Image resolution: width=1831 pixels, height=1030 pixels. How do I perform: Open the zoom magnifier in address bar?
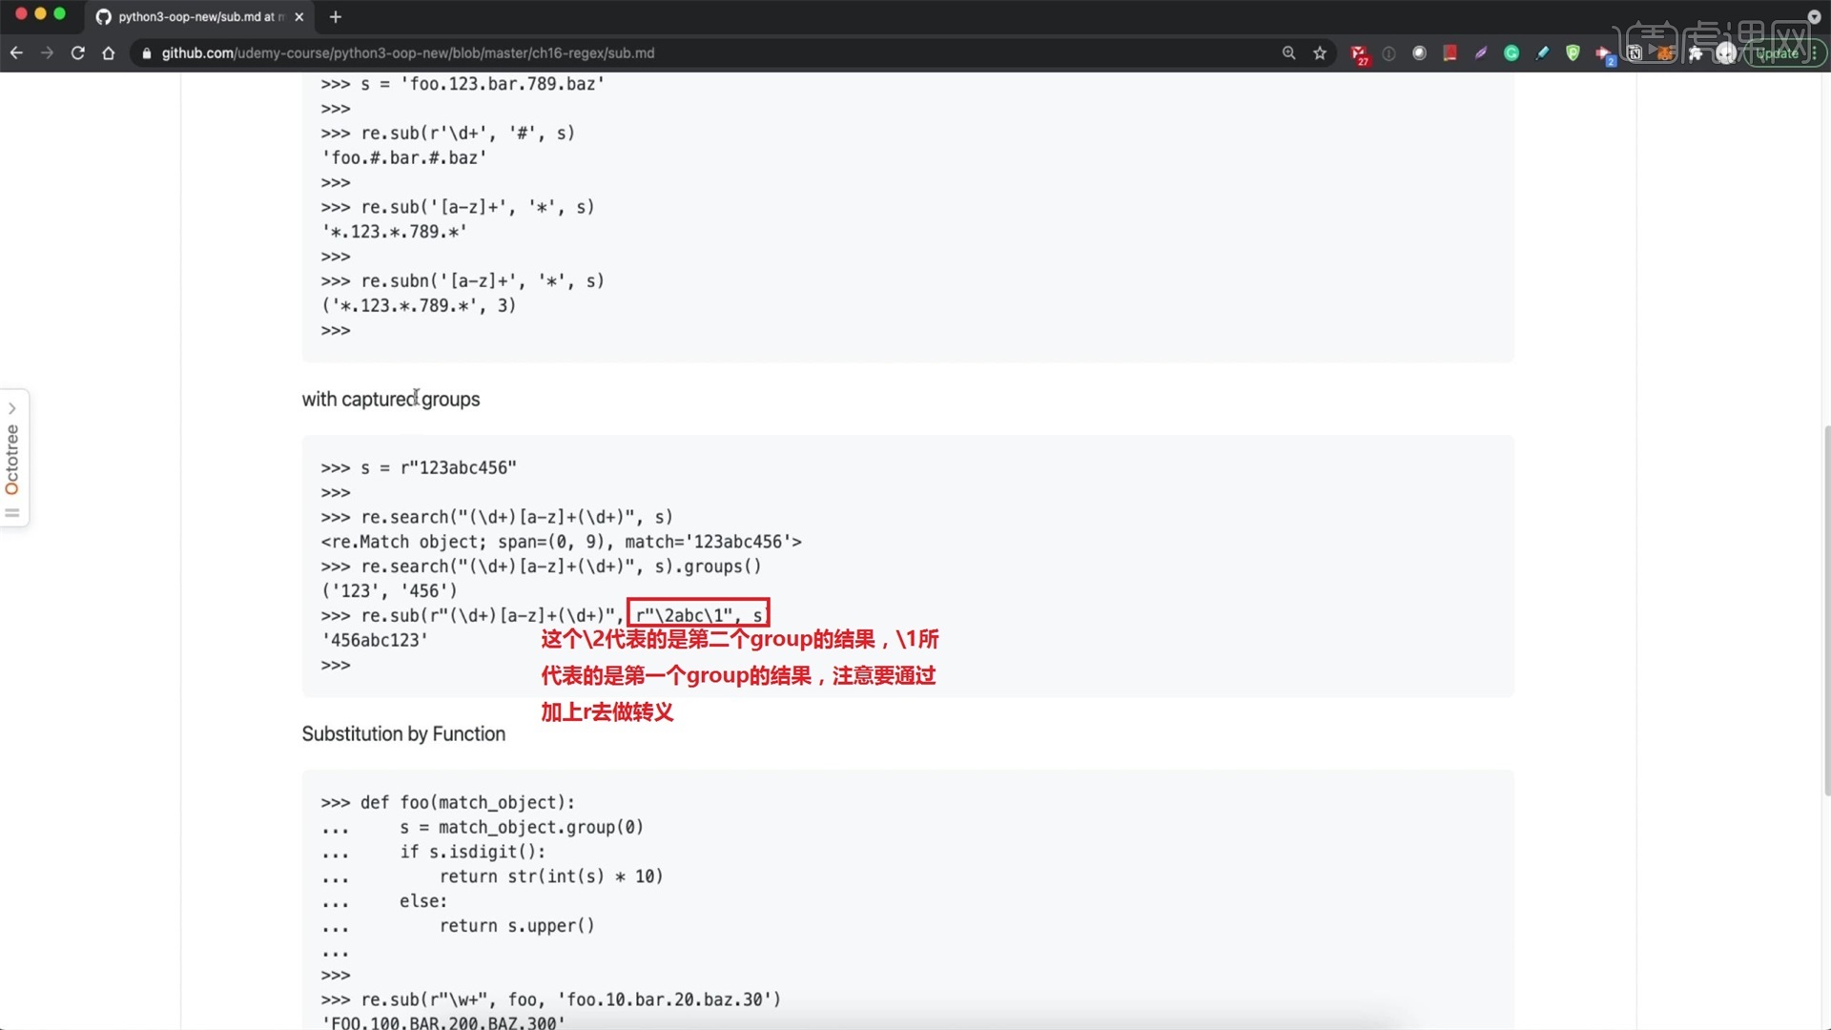[x=1289, y=53]
